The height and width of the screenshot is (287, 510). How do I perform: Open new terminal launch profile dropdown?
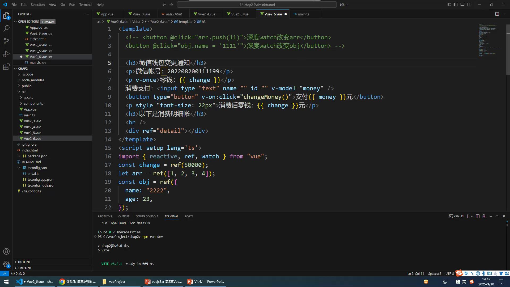pyautogui.click(x=472, y=216)
